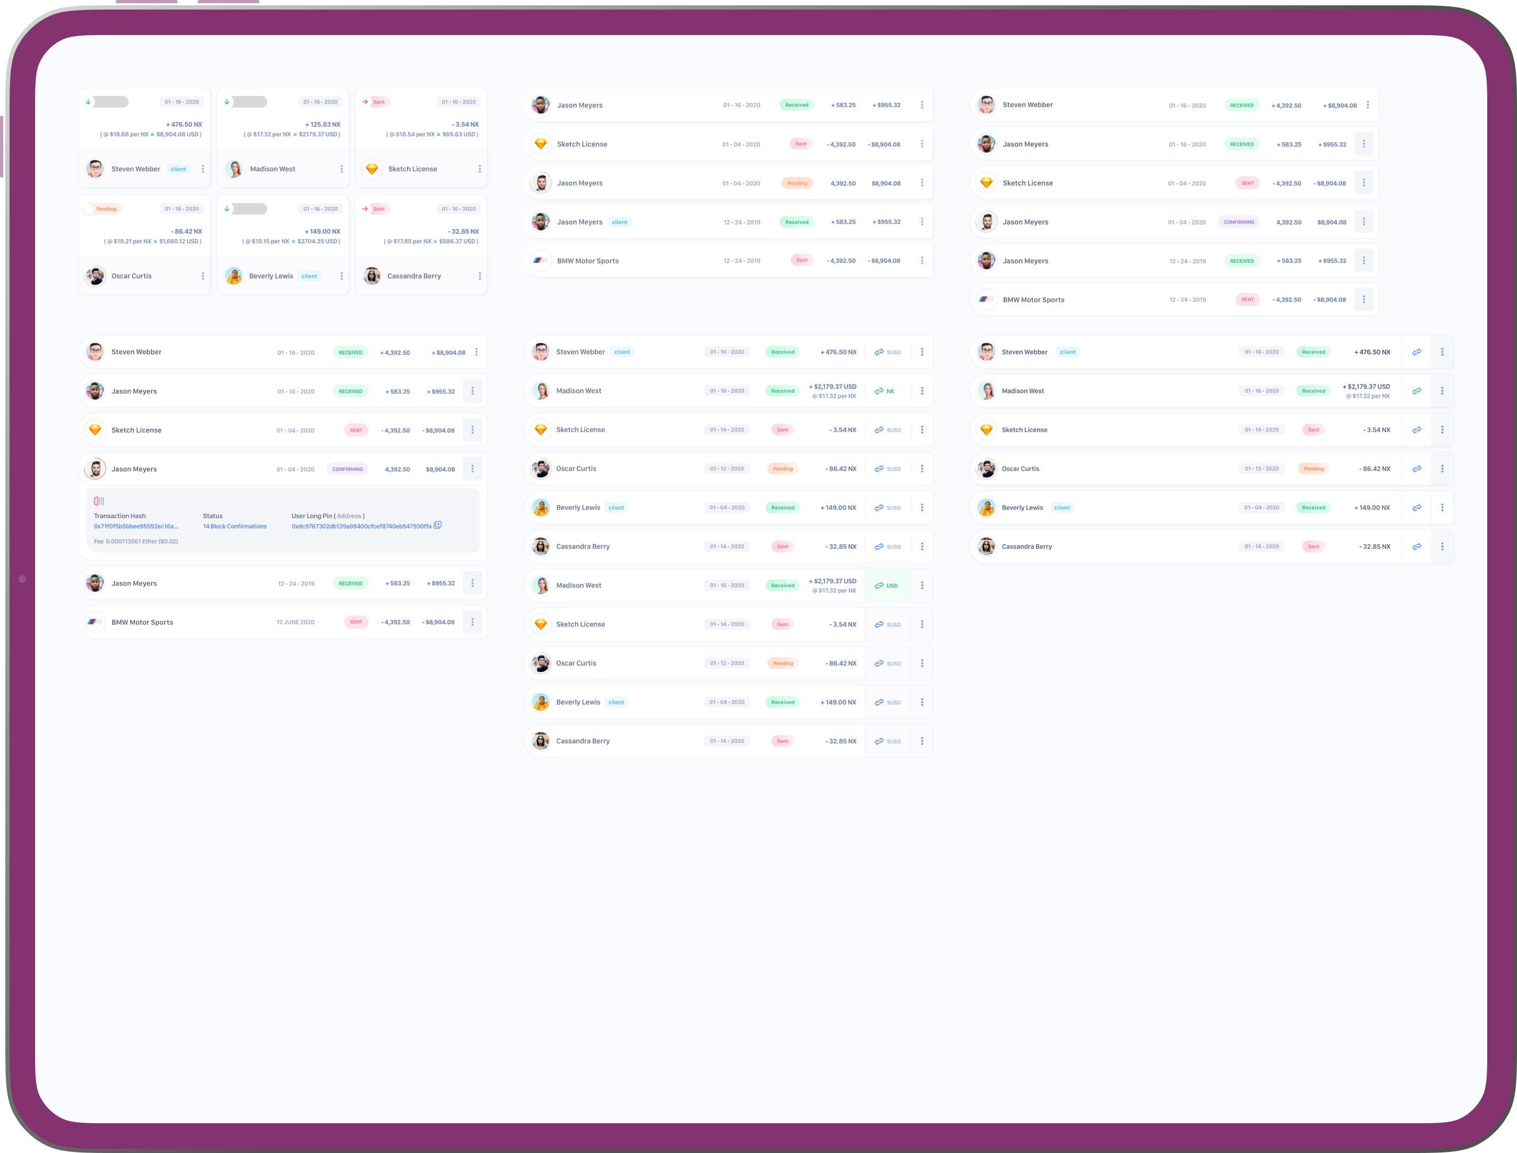
Task: Open kebab menu for 12 JUNE 2020 BMW row
Action: coord(472,622)
